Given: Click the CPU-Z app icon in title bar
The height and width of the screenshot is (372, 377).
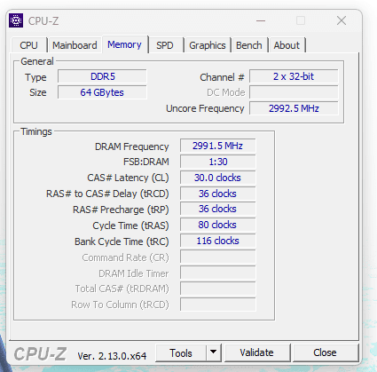Looking at the screenshot, I should click(x=16, y=20).
